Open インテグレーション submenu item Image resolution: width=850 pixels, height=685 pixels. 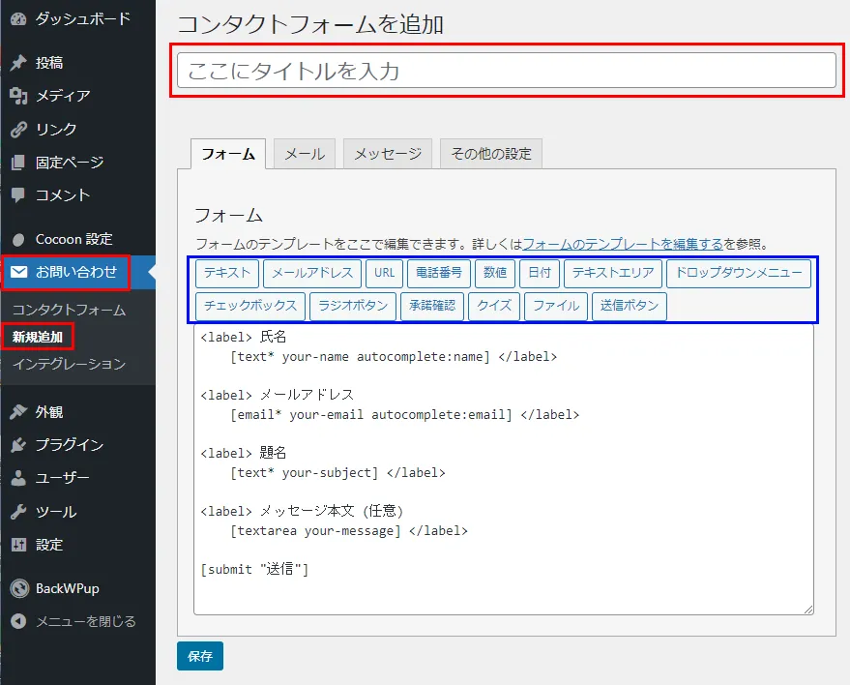[x=69, y=364]
